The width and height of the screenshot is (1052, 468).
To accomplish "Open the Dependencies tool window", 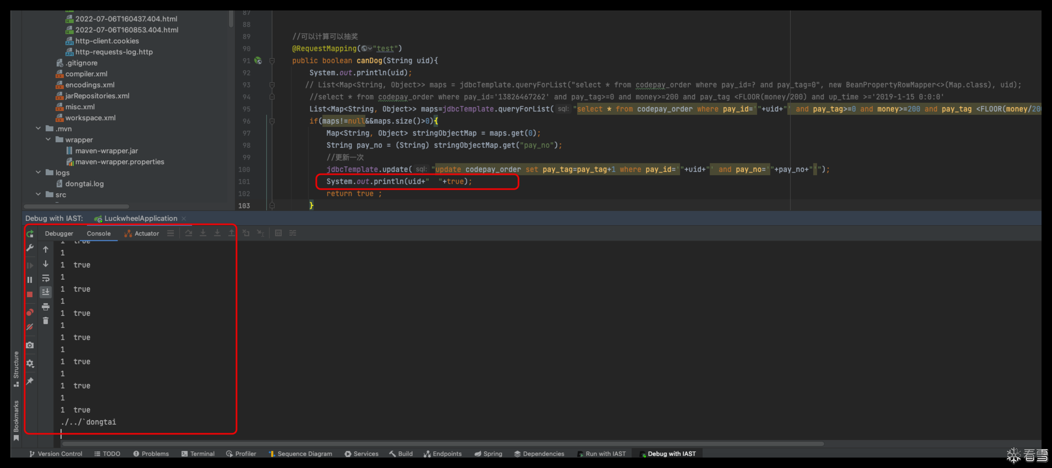I will tap(539, 454).
